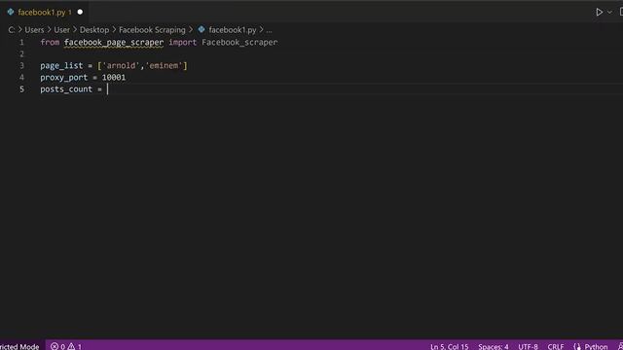Viewport: 623px width, 350px height.
Task: Open problems via the error count icon
Action: pos(57,346)
